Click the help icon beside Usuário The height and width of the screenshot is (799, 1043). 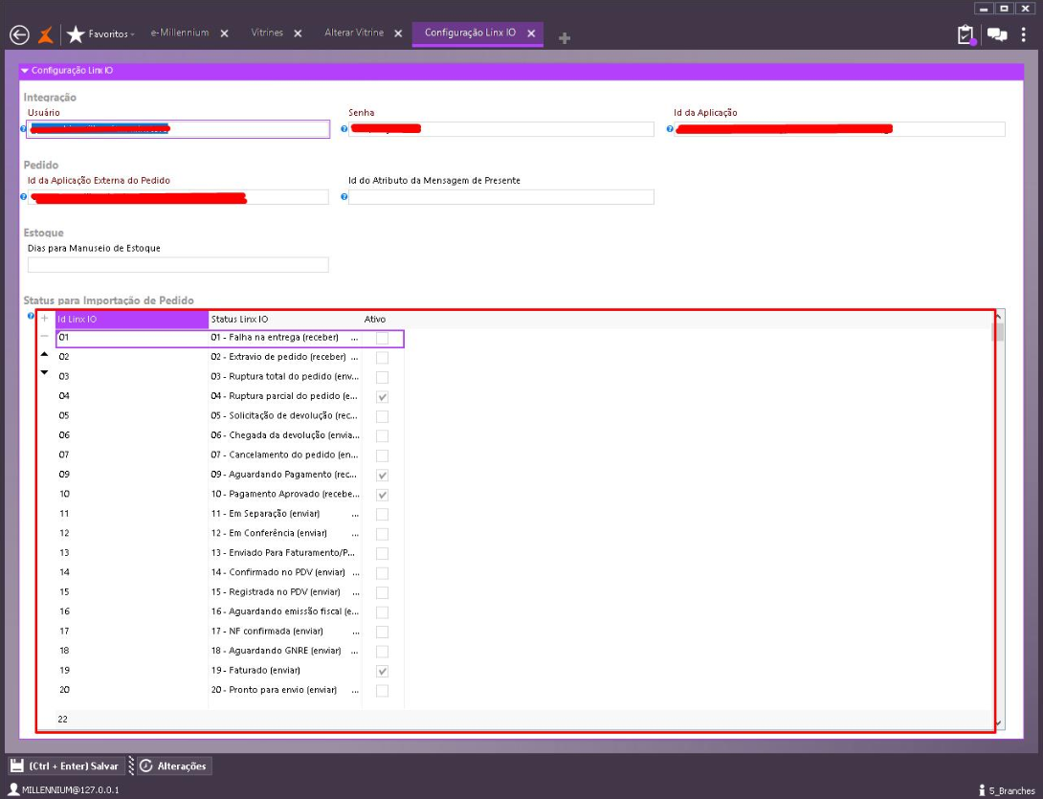coord(23,129)
